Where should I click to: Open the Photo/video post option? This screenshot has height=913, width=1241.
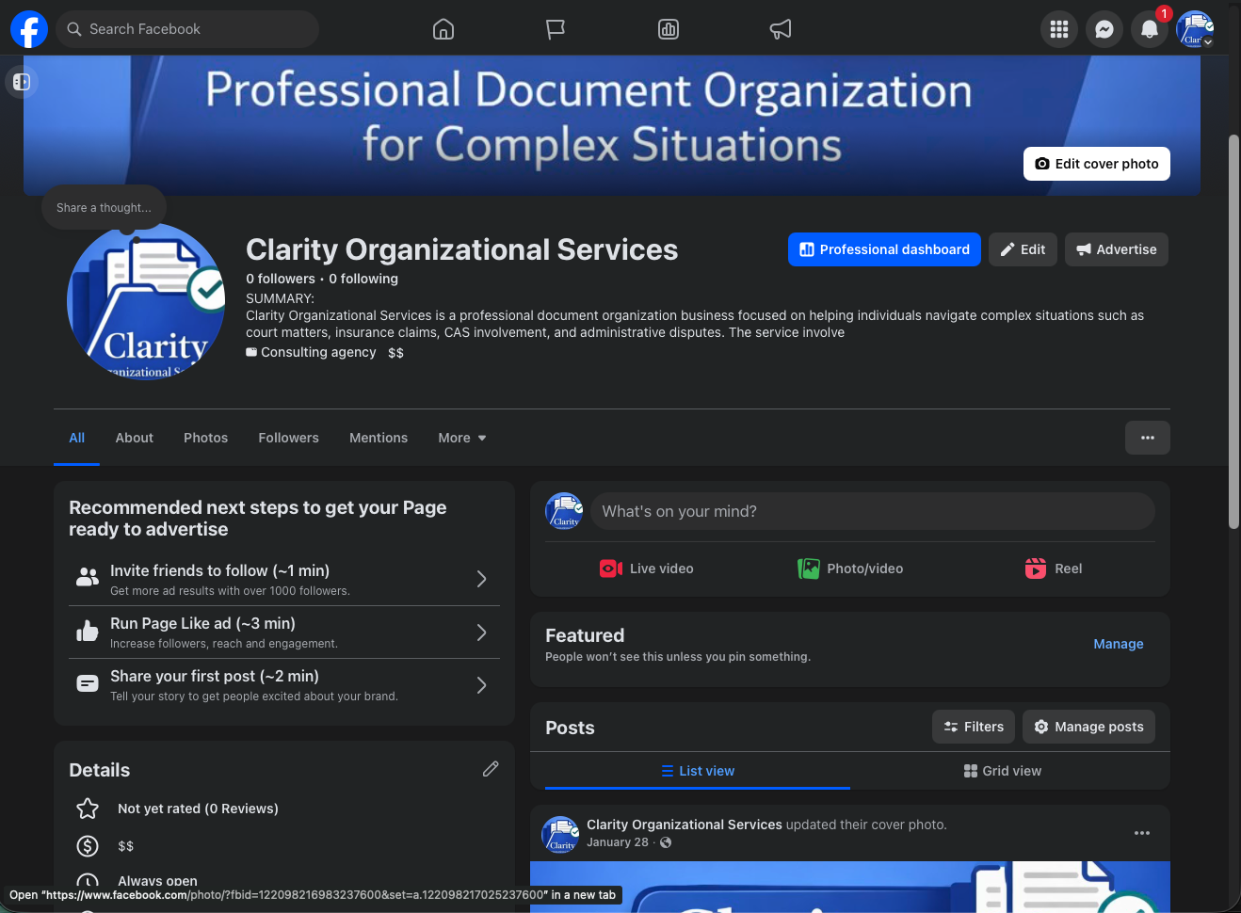[x=849, y=569]
